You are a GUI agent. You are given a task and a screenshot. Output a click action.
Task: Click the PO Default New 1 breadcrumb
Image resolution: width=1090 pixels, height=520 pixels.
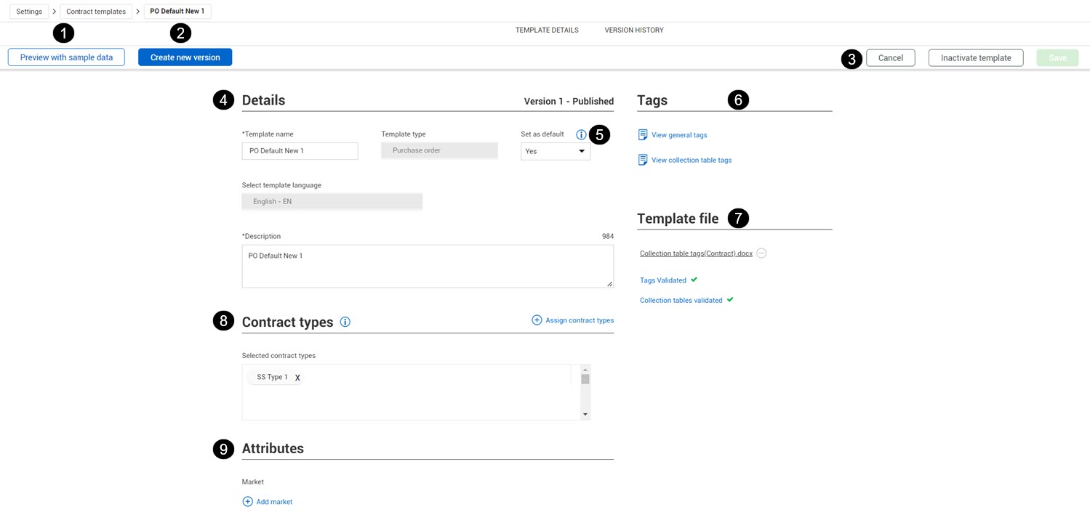point(177,12)
